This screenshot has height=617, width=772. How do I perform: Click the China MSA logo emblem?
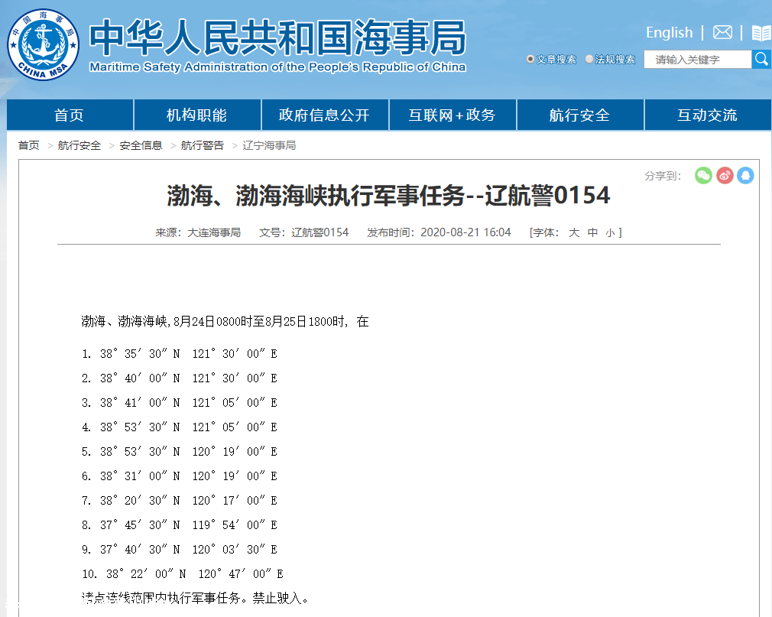tap(44, 45)
